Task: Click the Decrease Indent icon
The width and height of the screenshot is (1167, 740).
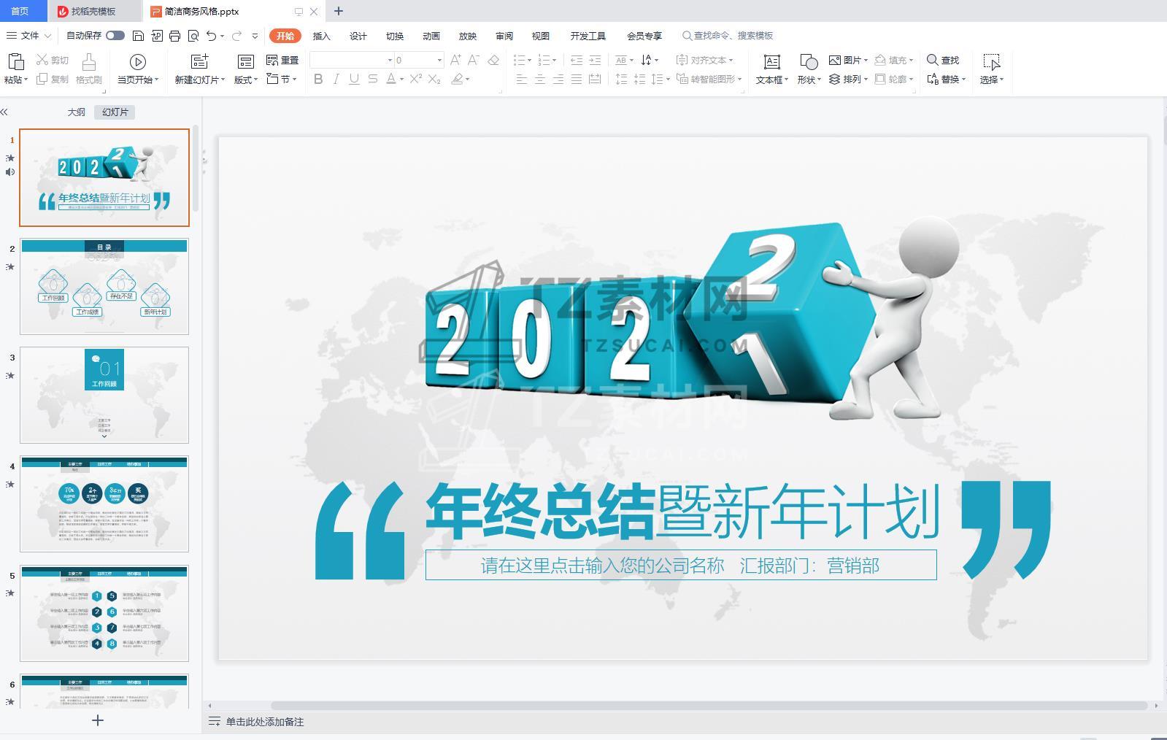Action: [577, 60]
